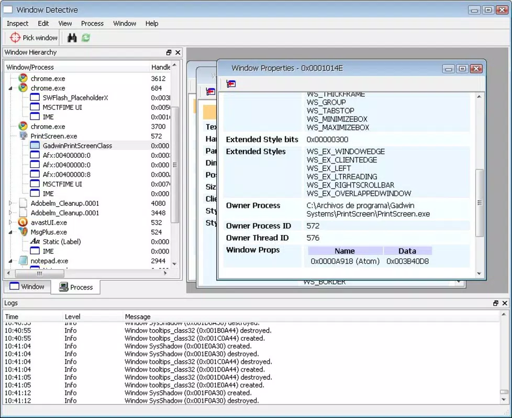Click the Static (Label) Aa icon
Viewport: 512px width, 418px height.
click(x=35, y=241)
